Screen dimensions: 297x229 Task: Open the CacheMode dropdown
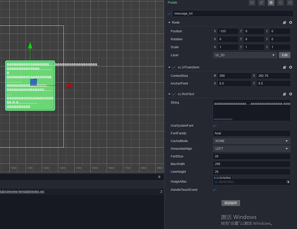(x=251, y=141)
